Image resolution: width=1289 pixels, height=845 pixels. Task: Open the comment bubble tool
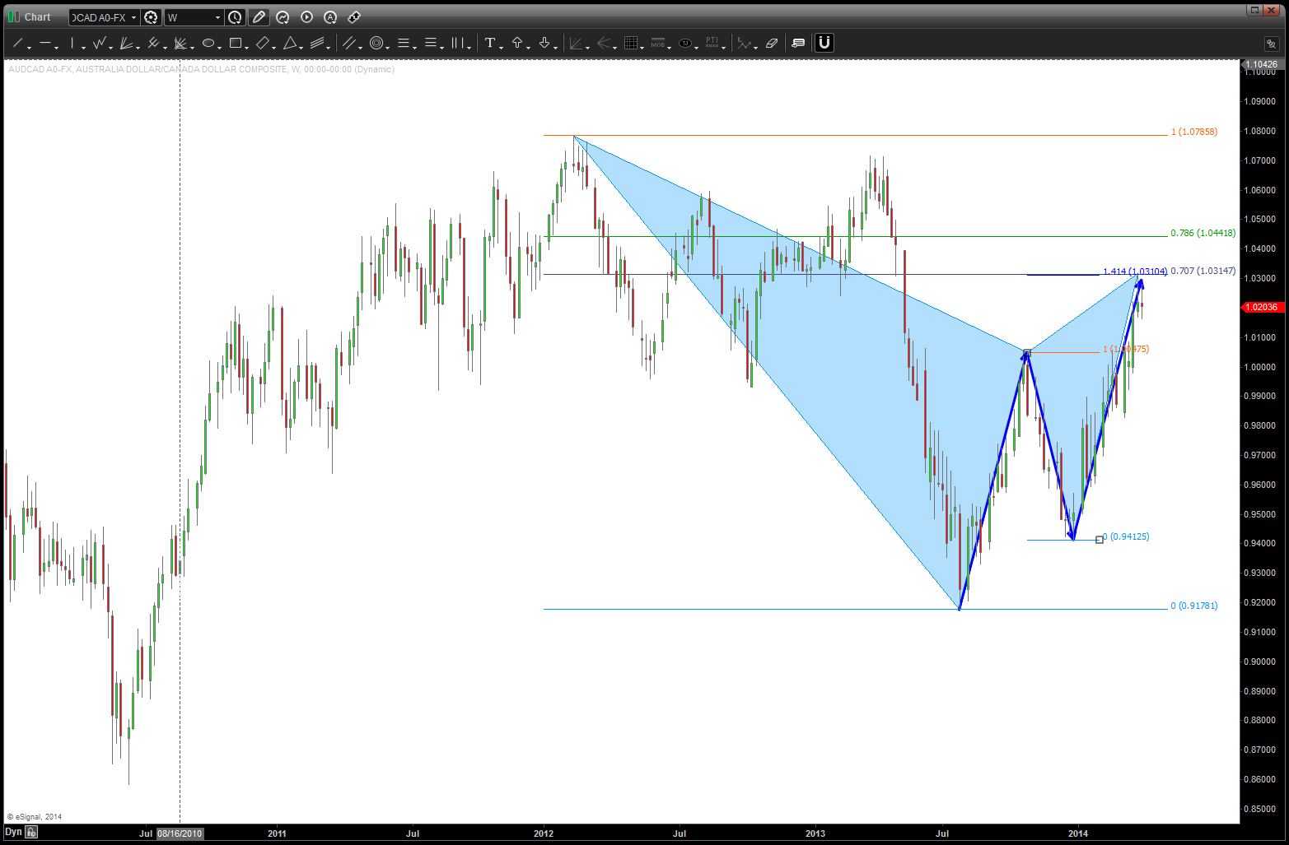coord(798,43)
